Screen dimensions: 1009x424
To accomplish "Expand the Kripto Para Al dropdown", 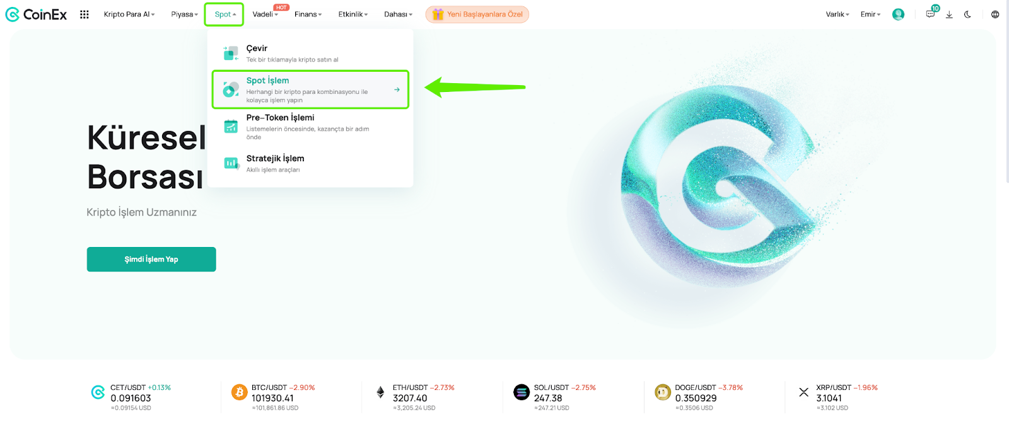I will coord(129,14).
